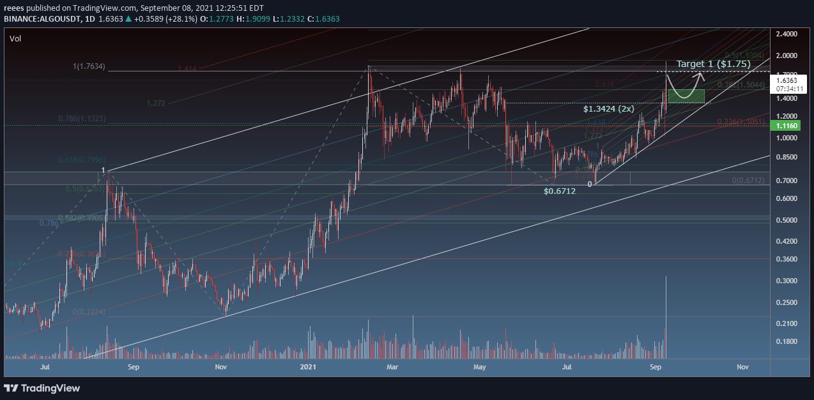Select the 'Target 1 ($1.75)' annotation
The image size is (814, 400).
[x=714, y=64]
